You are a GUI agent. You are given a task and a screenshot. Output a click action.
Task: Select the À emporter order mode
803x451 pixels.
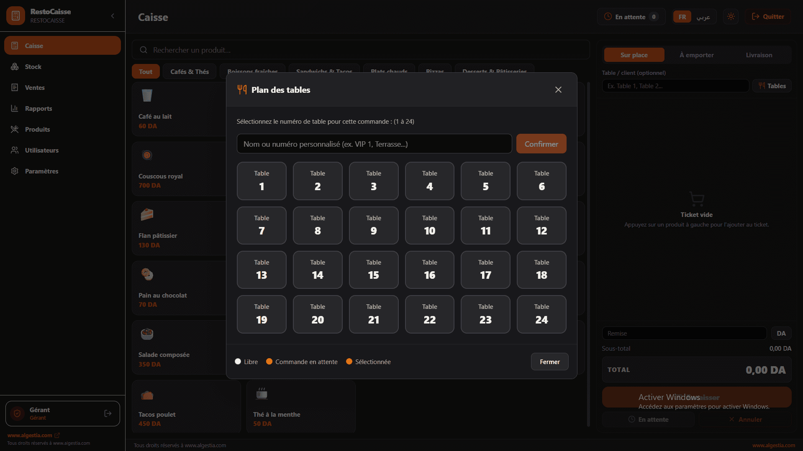tap(696, 55)
